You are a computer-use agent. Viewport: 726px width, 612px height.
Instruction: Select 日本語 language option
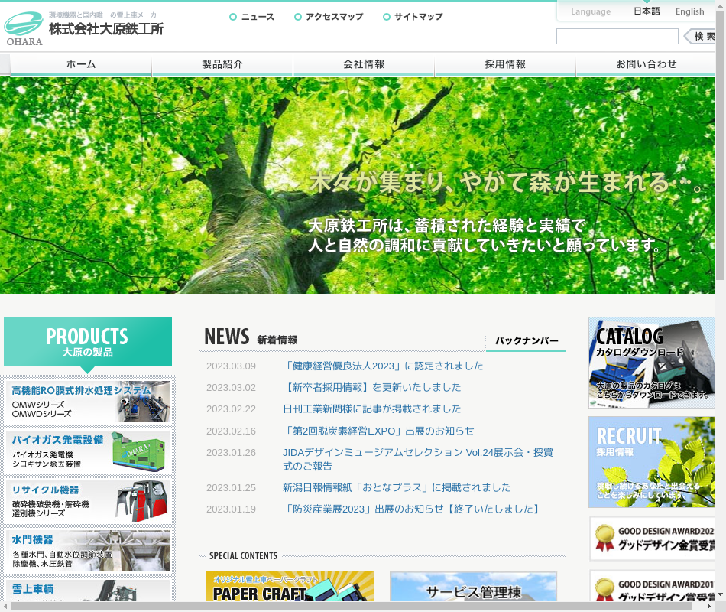[647, 11]
